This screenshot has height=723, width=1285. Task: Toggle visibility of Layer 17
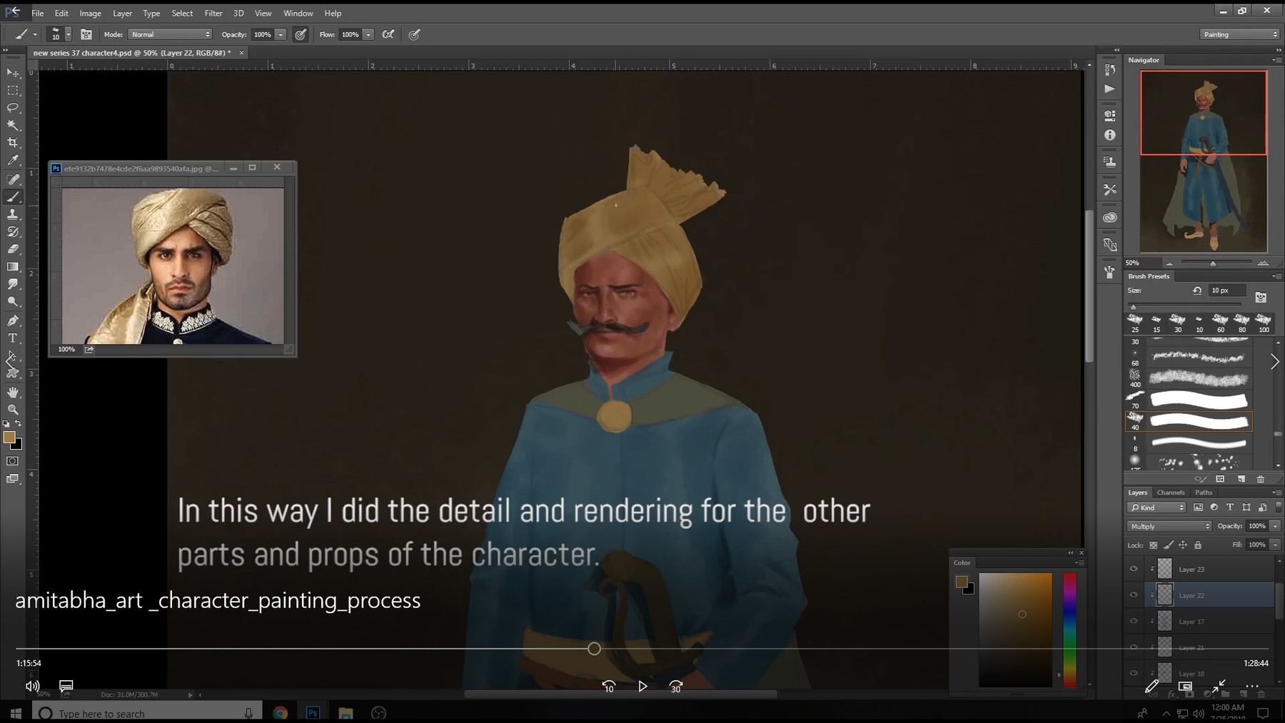(1134, 622)
